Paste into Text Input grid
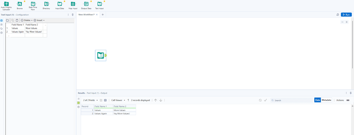 tap(17, 20)
